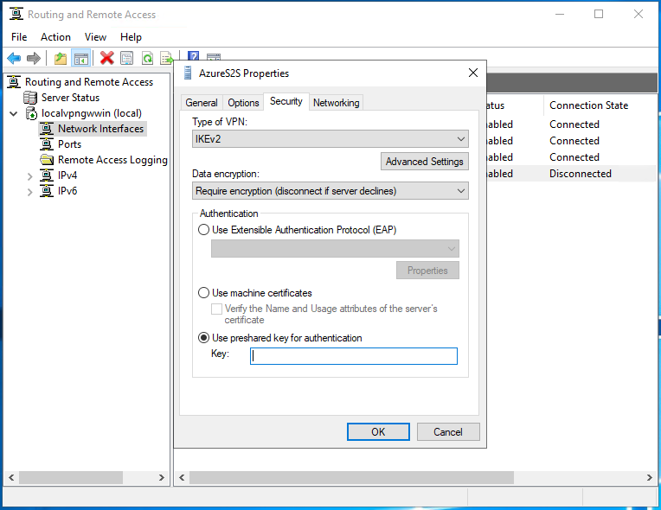Screen dimensions: 661x510
Task: Click Cancel in AzureS2S Properties dialog
Action: pos(448,431)
